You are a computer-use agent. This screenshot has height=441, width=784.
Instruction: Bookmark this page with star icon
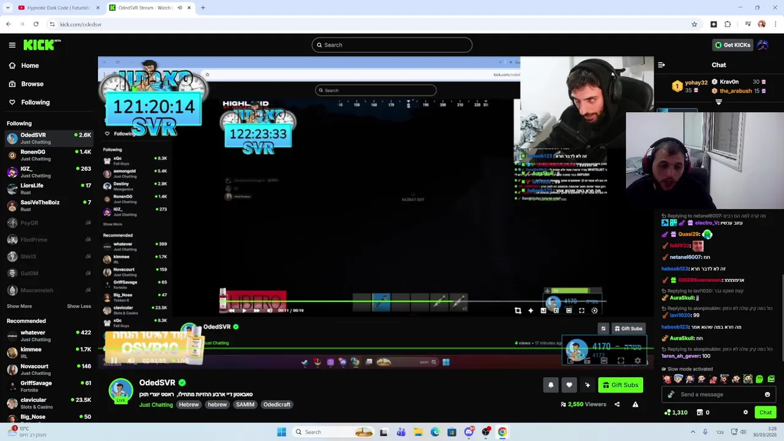coord(694,24)
